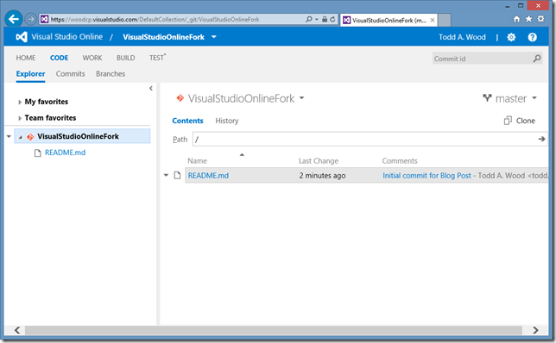Screen dimensions: 556x343
Task: Click the lock security icon in the address bar
Action: coord(325,19)
